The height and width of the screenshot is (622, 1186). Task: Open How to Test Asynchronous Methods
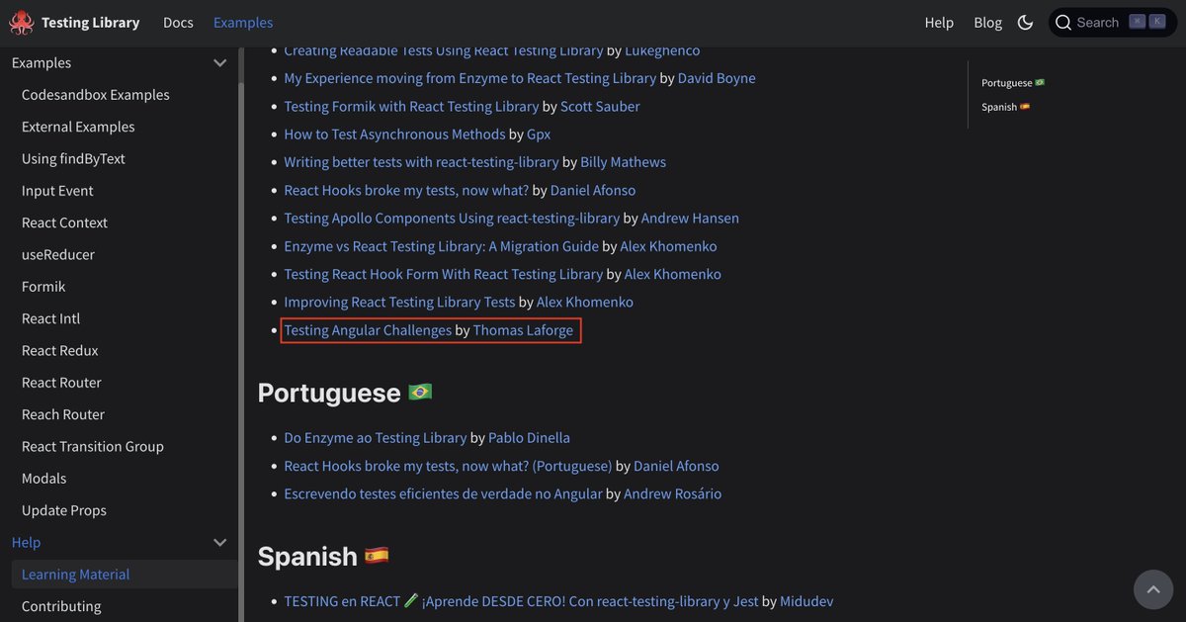click(394, 134)
